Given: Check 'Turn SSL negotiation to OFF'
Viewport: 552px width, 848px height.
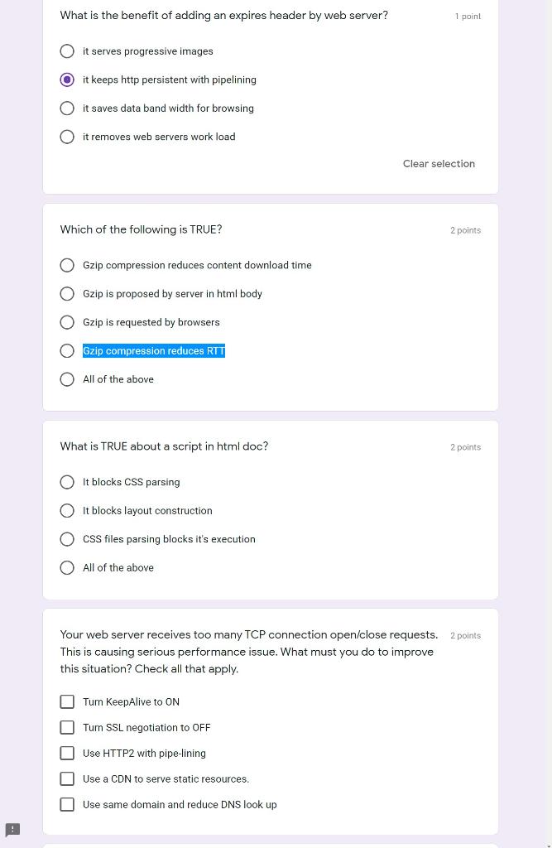Looking at the screenshot, I should tap(67, 727).
